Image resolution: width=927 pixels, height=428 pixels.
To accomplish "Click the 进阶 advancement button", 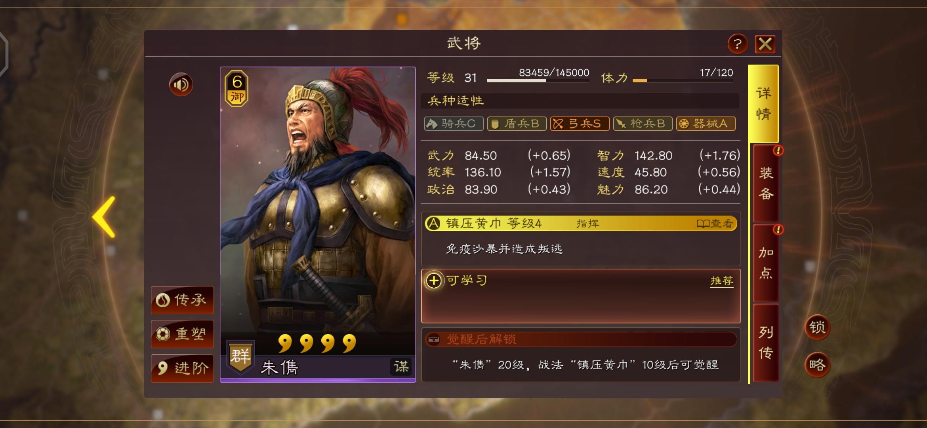I will pyautogui.click(x=182, y=369).
